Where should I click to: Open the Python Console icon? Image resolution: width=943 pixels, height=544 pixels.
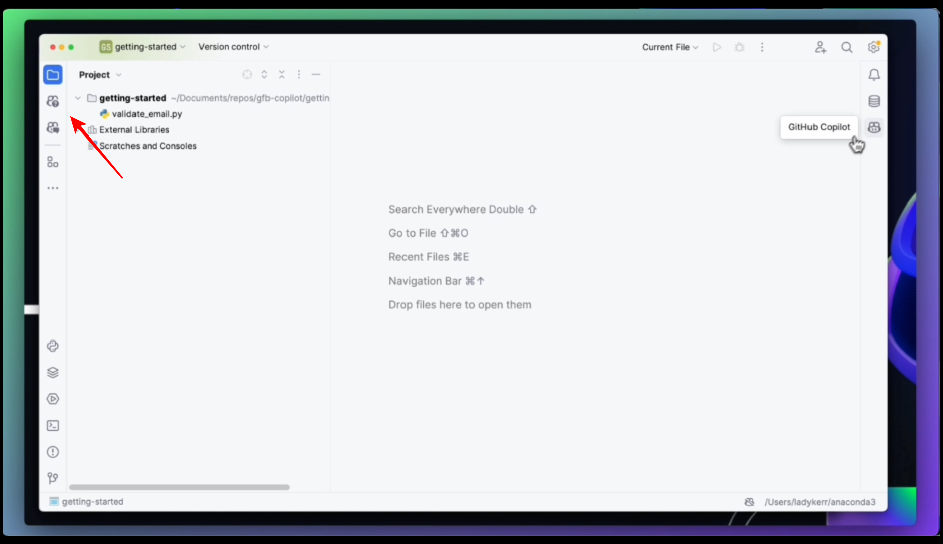click(x=53, y=346)
